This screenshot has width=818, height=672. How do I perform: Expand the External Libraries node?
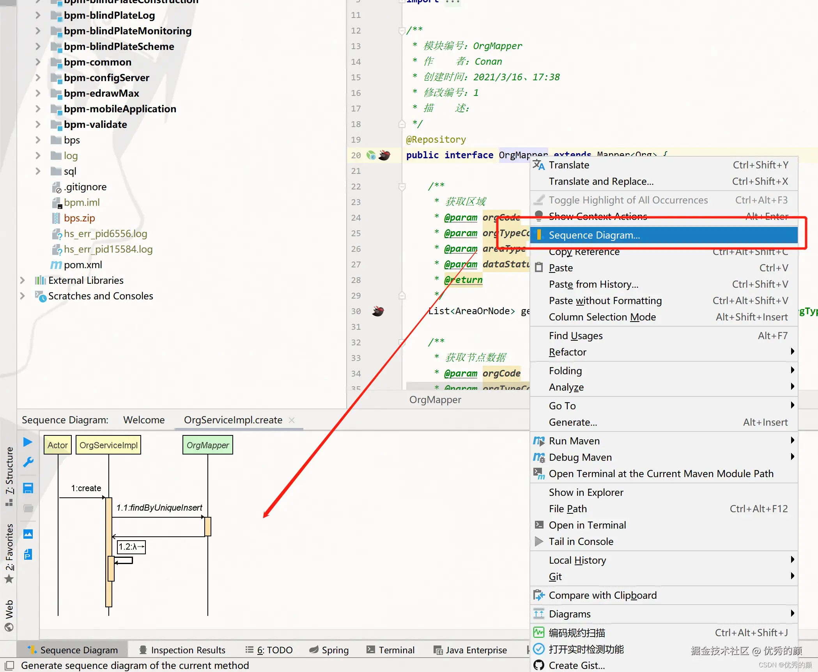pos(23,280)
